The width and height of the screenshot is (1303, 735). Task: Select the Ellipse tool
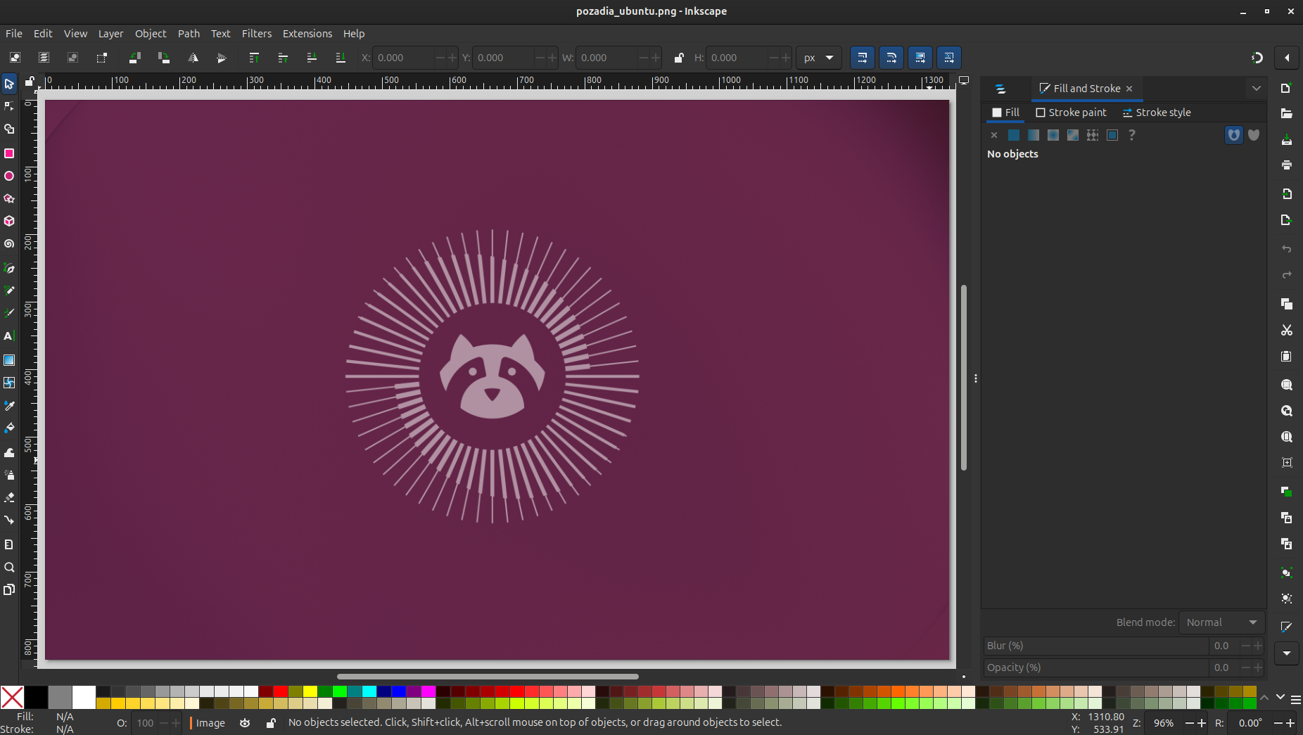click(x=9, y=176)
